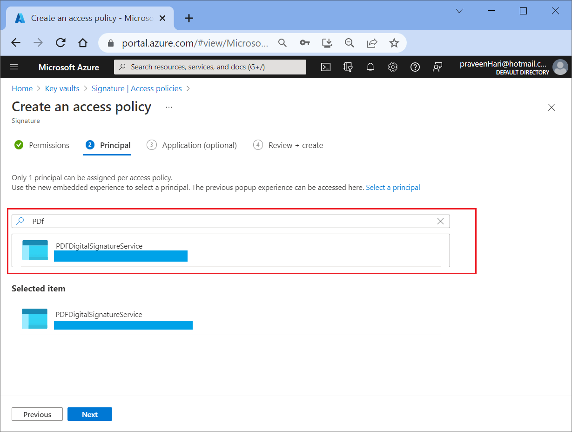Open the Azure portal hamburger menu

point(14,67)
